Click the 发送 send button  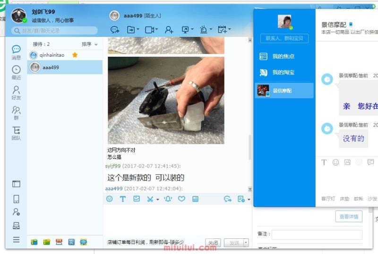(234, 243)
